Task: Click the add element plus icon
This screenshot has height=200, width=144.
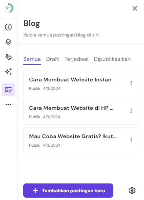Action: (x=8, y=27)
